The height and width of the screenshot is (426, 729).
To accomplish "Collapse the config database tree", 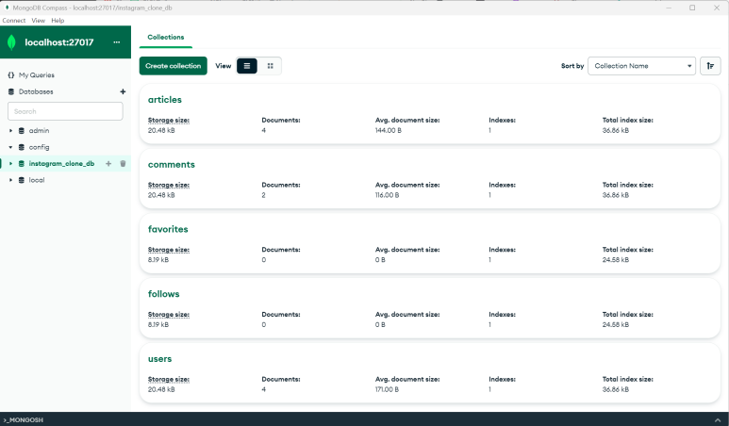I will click(x=10, y=147).
